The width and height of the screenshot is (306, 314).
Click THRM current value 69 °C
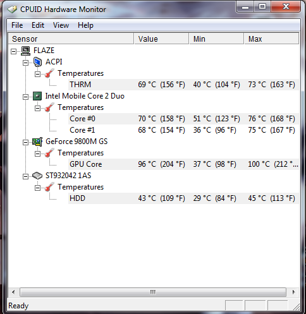pos(161,85)
